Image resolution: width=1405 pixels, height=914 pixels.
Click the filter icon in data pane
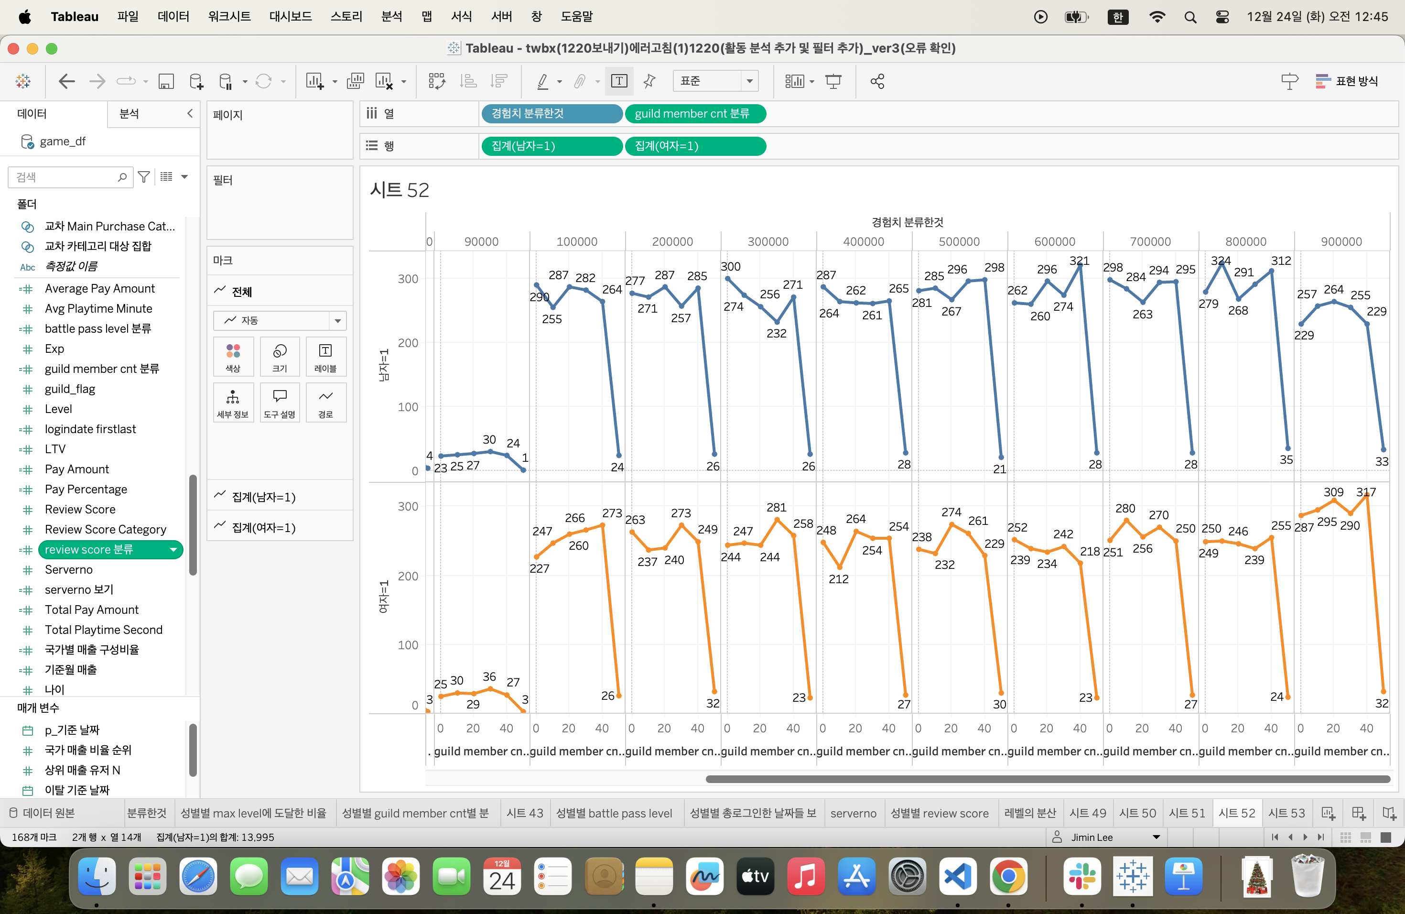143,176
